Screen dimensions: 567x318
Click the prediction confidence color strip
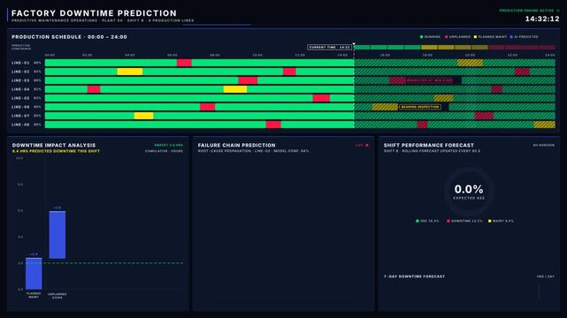[x=455, y=48]
